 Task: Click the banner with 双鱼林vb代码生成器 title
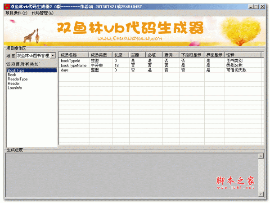tap(135, 31)
